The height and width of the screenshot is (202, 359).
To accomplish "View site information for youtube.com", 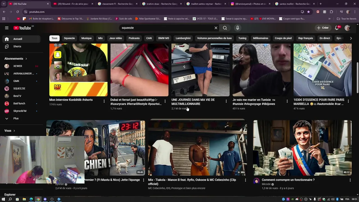I will point(26,12).
